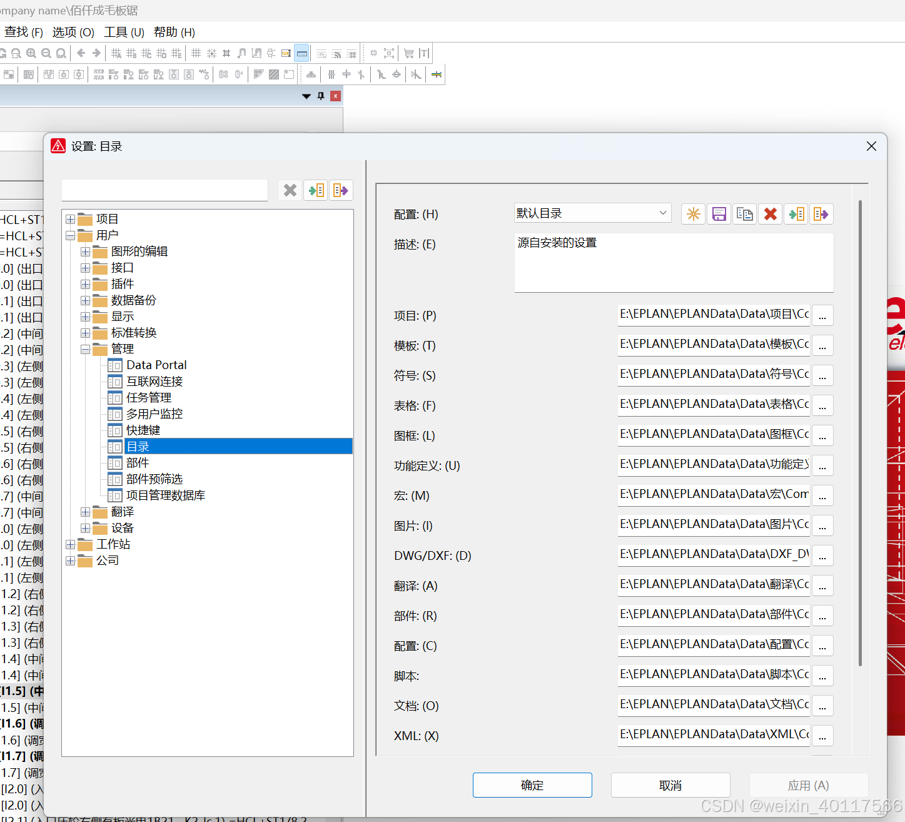905x822 pixels.
Task: Cancel the dialog with 取消
Action: pyautogui.click(x=670, y=785)
